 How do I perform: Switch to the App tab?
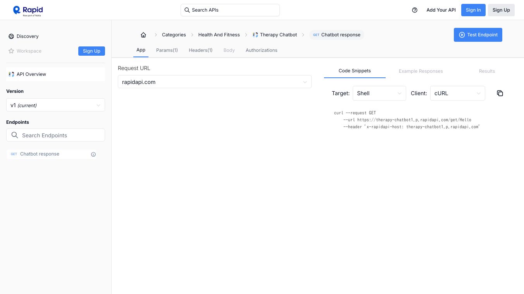point(141,50)
